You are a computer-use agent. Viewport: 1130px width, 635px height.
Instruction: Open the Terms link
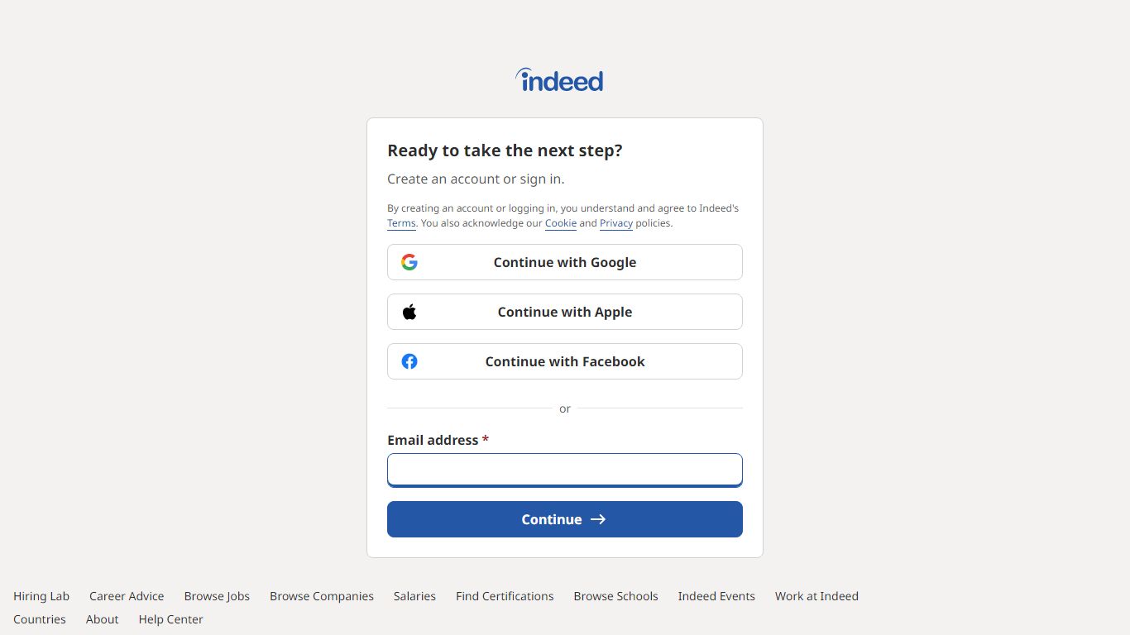click(401, 223)
